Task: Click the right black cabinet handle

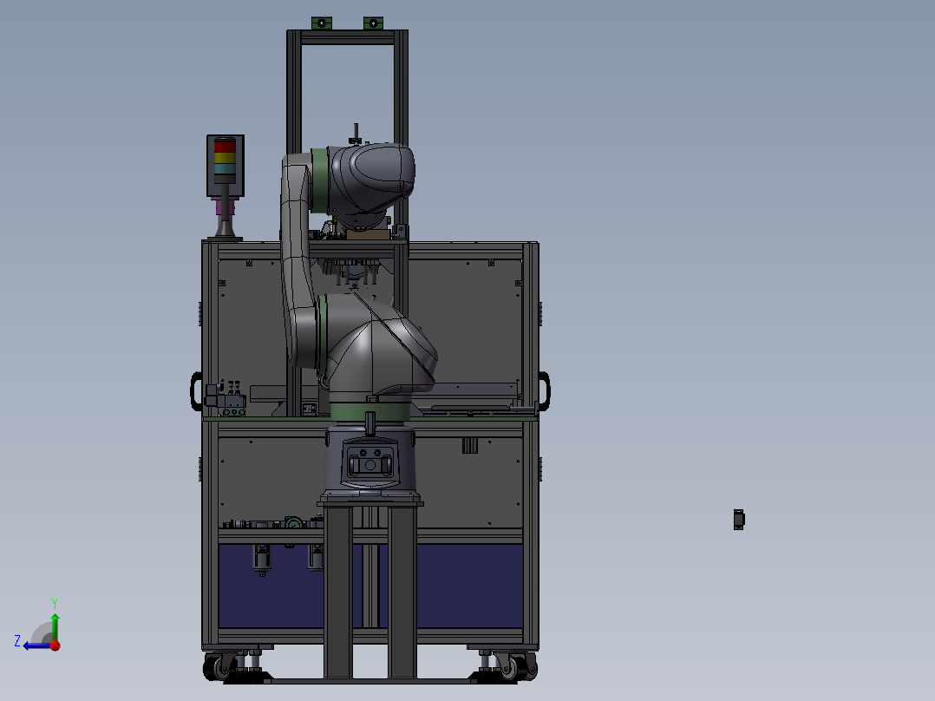Action: pyautogui.click(x=545, y=391)
